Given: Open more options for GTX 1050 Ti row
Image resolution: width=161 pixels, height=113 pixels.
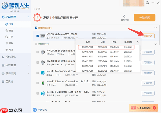Looking at the screenshot, I should point(156,36).
